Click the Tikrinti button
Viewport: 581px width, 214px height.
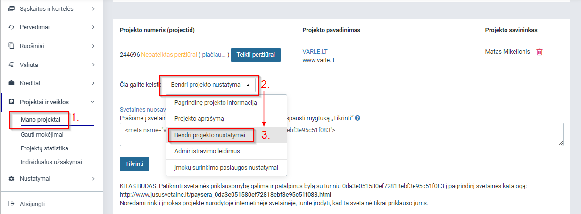134,164
